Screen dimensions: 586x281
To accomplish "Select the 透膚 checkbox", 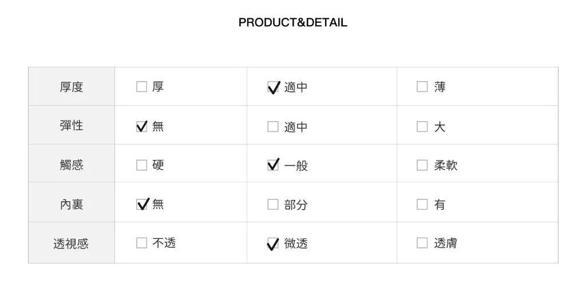I will 422,243.
